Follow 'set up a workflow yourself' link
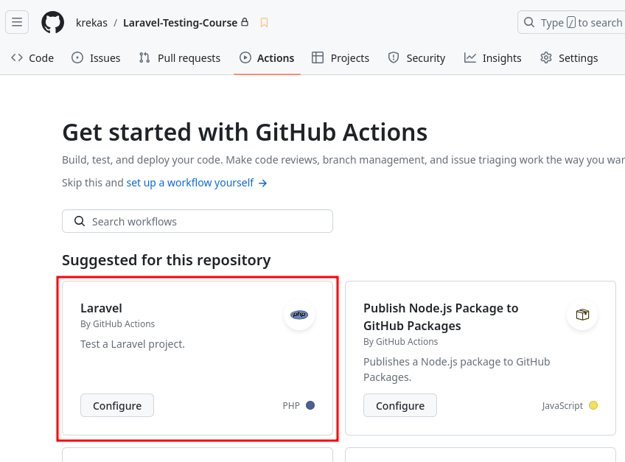The image size is (625, 462). click(197, 183)
